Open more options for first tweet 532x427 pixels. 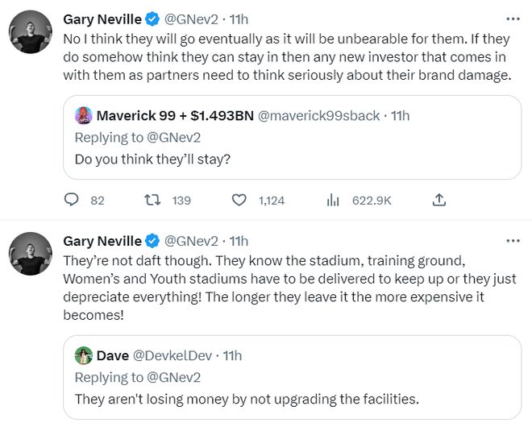513,19
